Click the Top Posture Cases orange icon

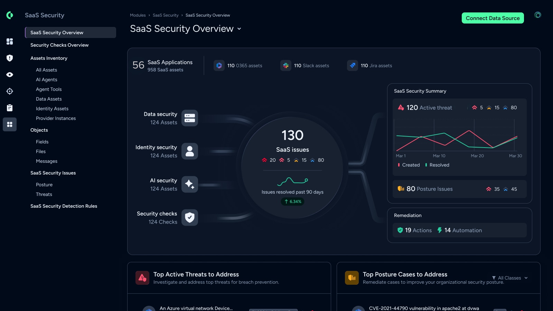[352, 278]
